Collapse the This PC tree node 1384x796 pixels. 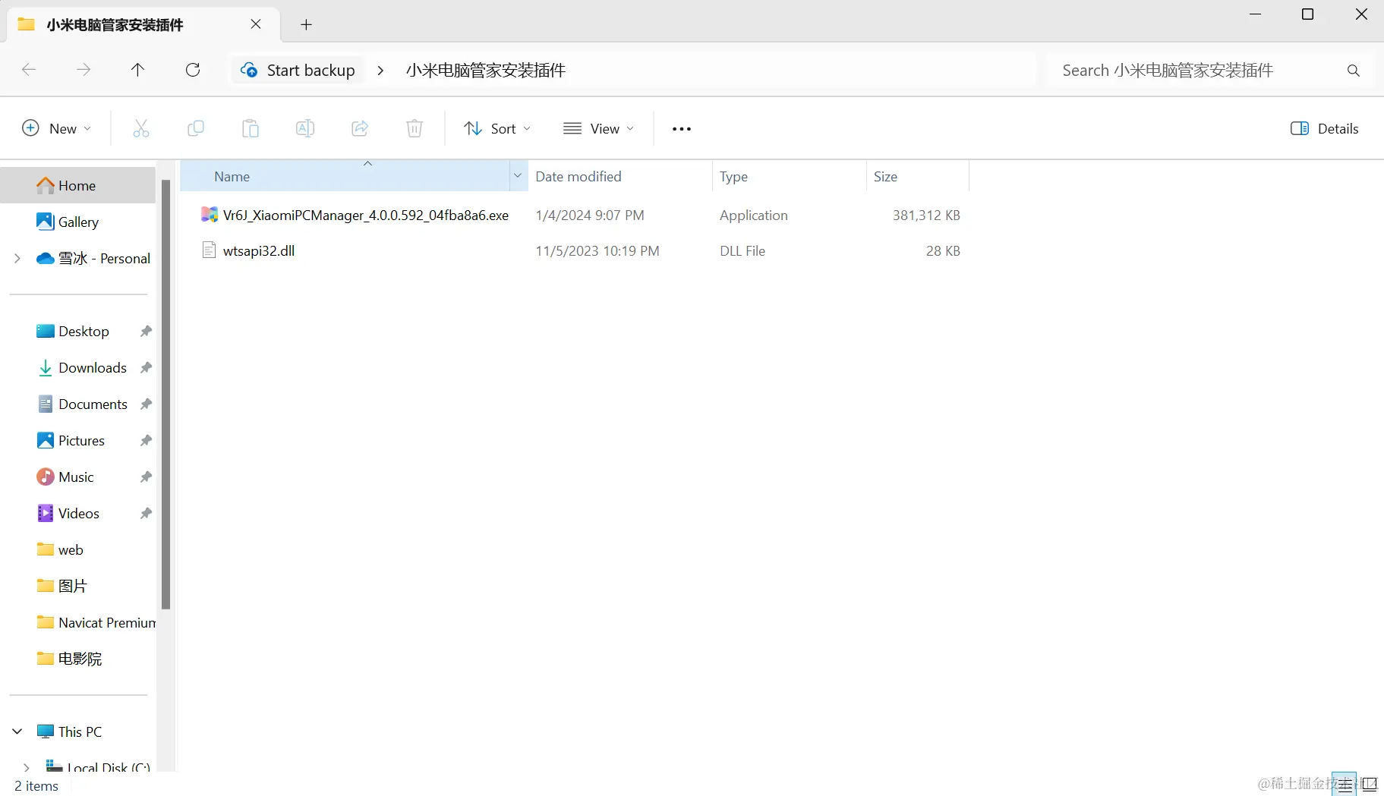pyautogui.click(x=17, y=732)
